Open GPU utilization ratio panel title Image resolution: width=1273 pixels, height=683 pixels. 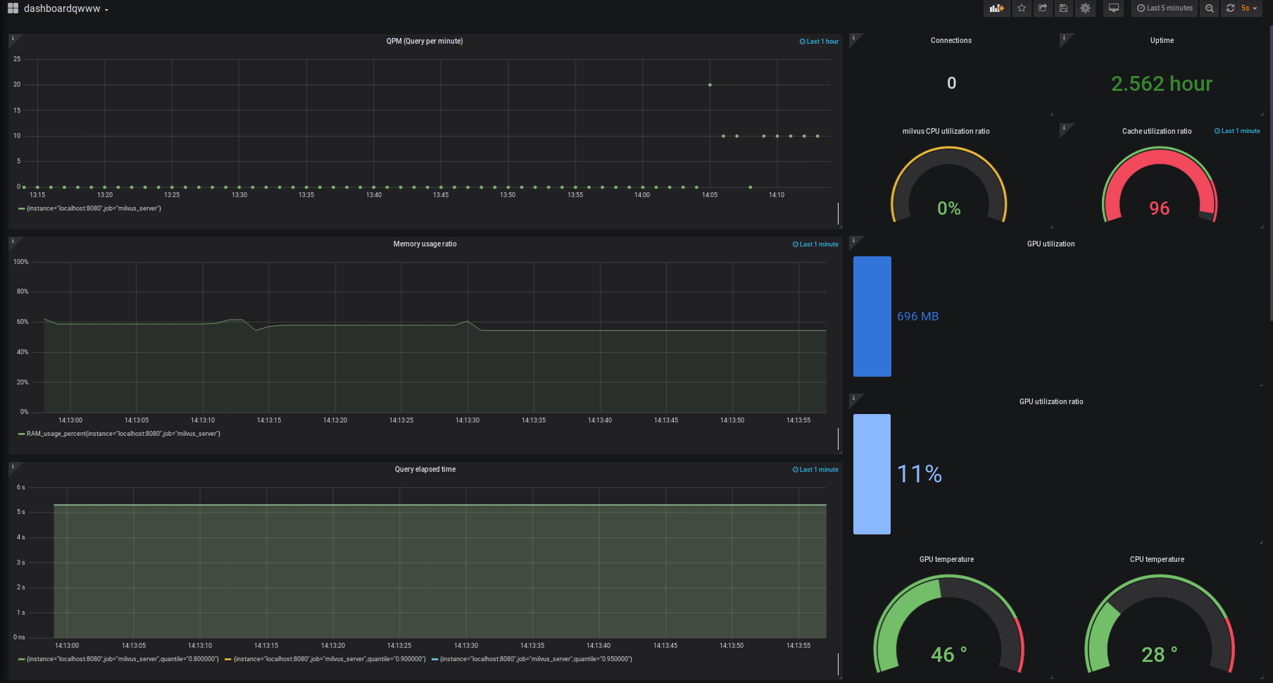tap(1051, 402)
